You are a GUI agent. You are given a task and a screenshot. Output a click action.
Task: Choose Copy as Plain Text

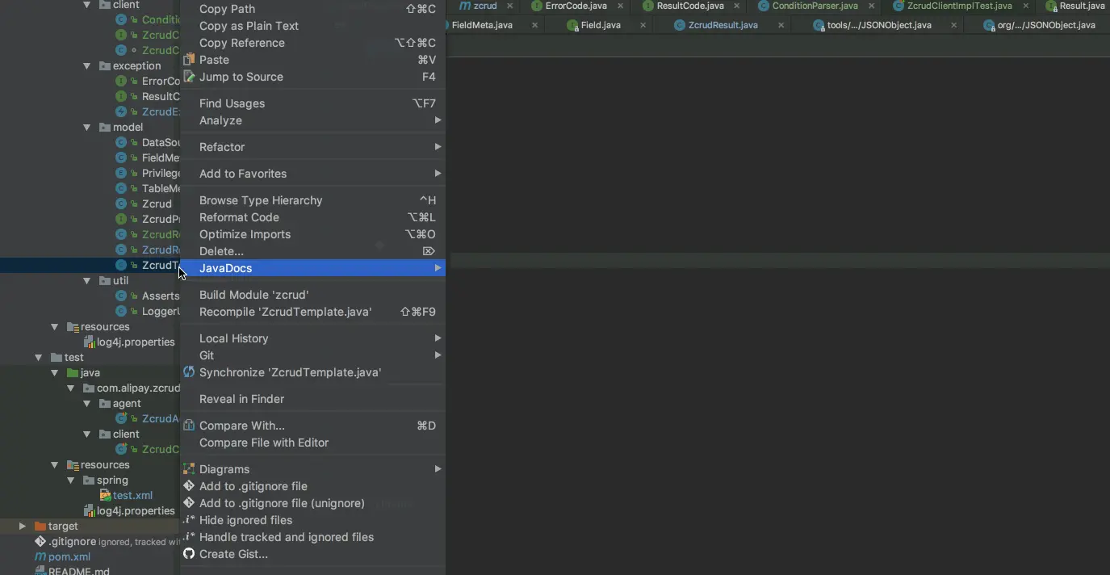[x=312, y=26]
